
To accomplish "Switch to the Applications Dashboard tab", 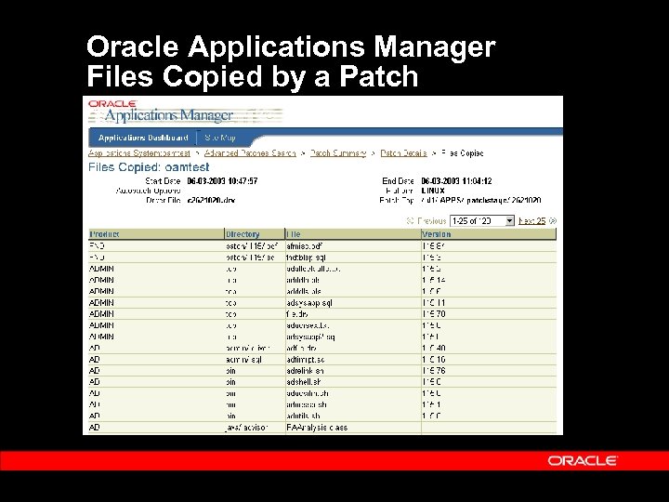I will 143,138.
